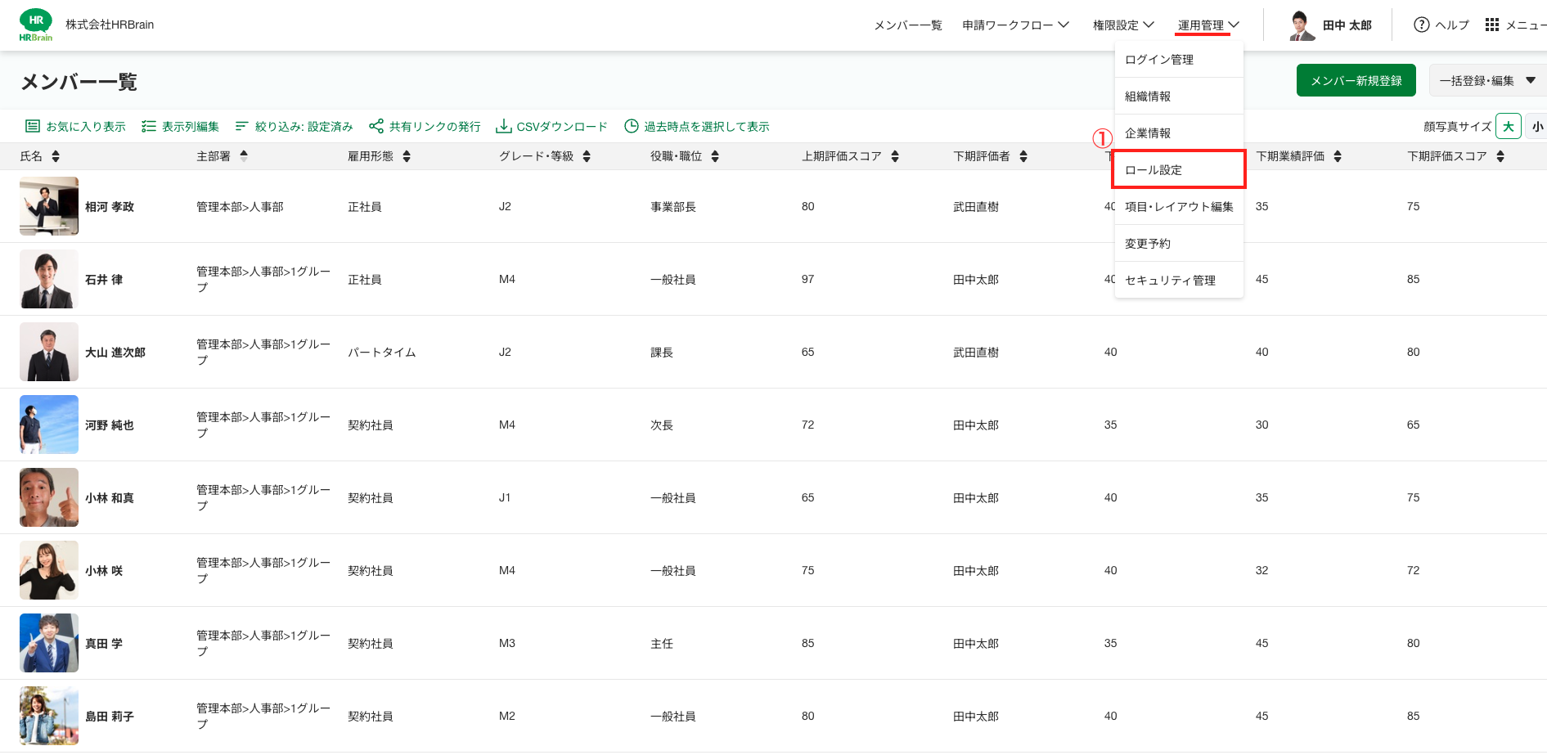Switch photo size to 小
1547x755 pixels.
point(1537,126)
